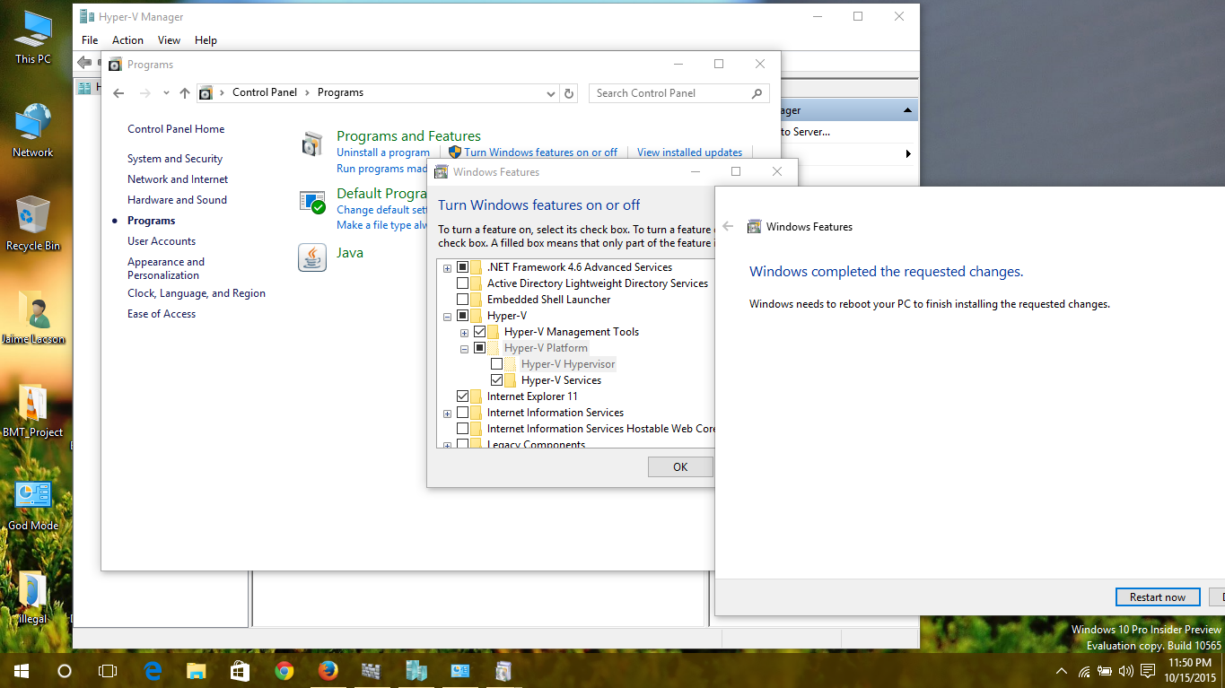Open Ease of Access link
Viewport: 1225px width, 688px height.
162,314
